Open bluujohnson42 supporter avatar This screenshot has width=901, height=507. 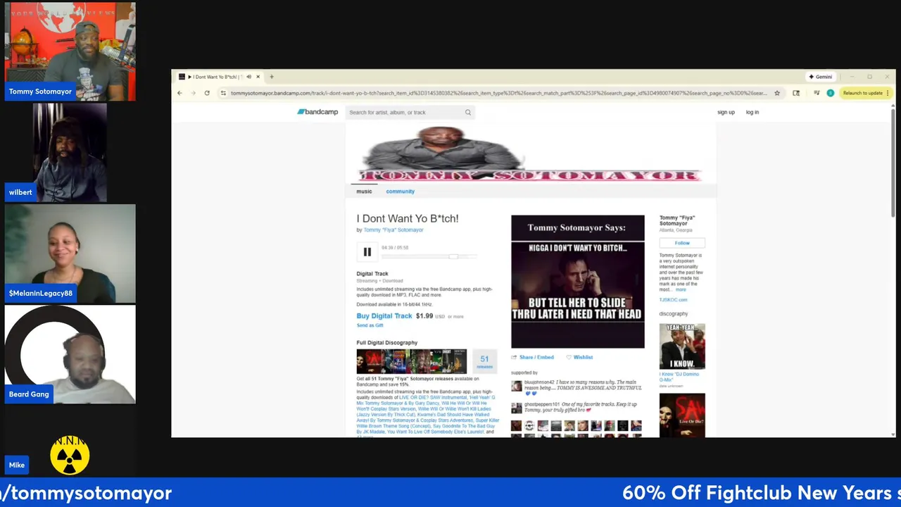click(x=517, y=386)
